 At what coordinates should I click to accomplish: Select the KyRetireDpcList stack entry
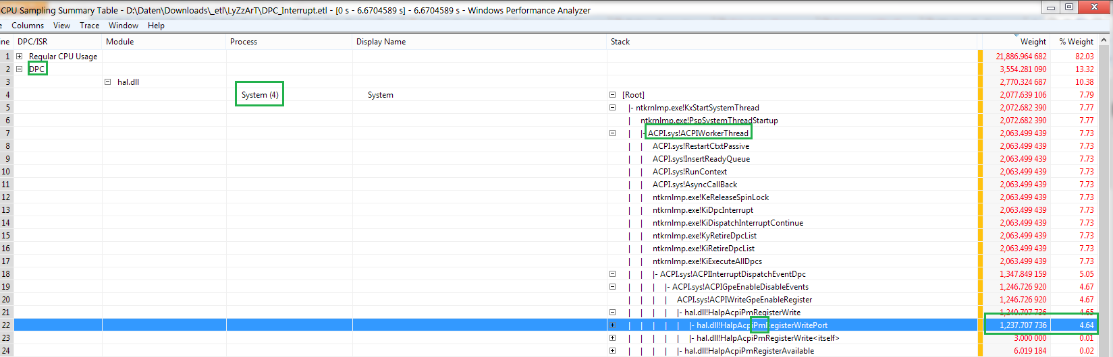[x=705, y=236]
